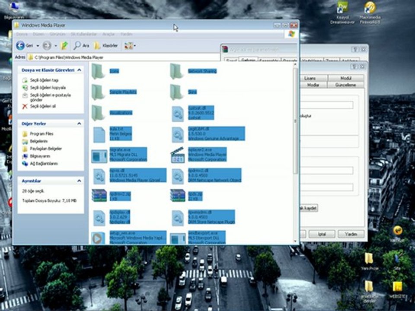The width and height of the screenshot is (415, 311).
Task: Select the Sample Playlists folder icon
Action: pyautogui.click(x=98, y=92)
